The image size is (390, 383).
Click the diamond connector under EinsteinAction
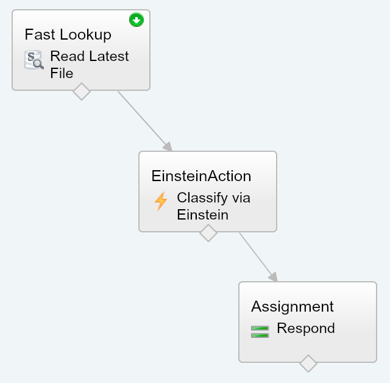click(208, 233)
